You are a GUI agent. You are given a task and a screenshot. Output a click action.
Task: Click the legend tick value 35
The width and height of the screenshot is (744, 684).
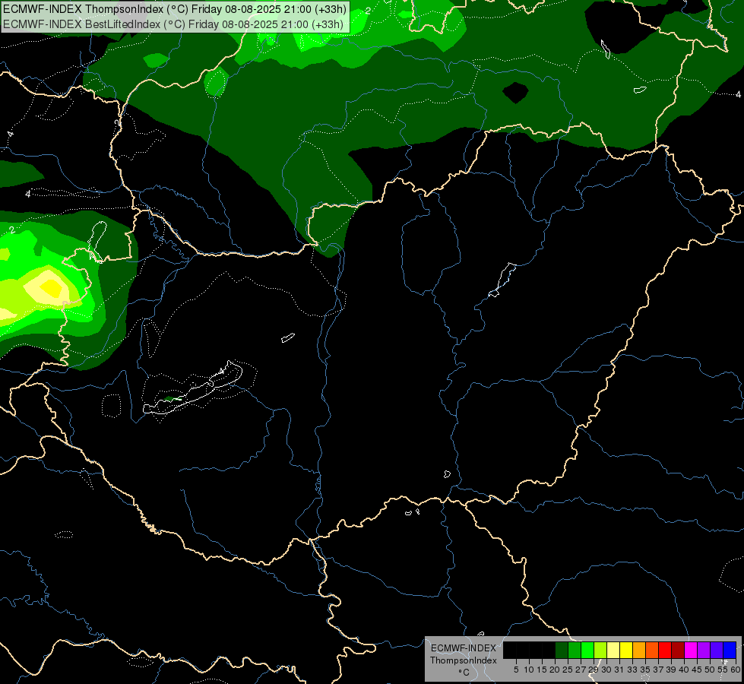645,670
